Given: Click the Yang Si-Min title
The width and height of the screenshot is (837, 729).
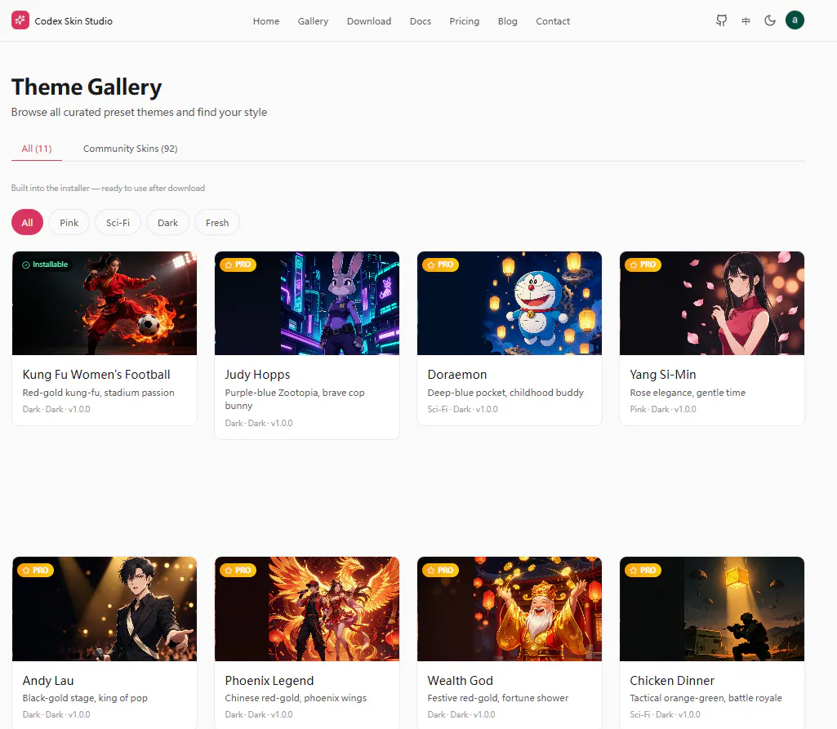Looking at the screenshot, I should click(x=662, y=375).
